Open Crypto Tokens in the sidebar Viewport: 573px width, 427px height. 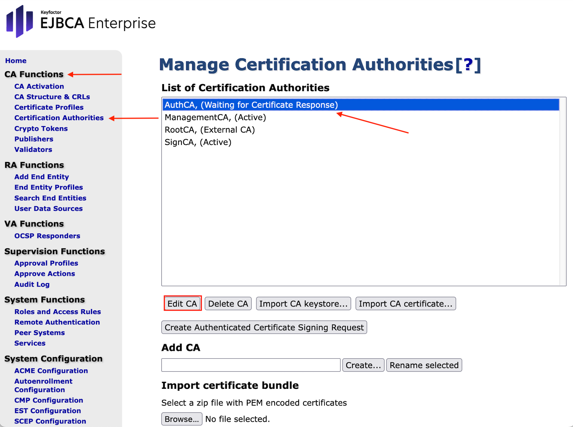41,129
